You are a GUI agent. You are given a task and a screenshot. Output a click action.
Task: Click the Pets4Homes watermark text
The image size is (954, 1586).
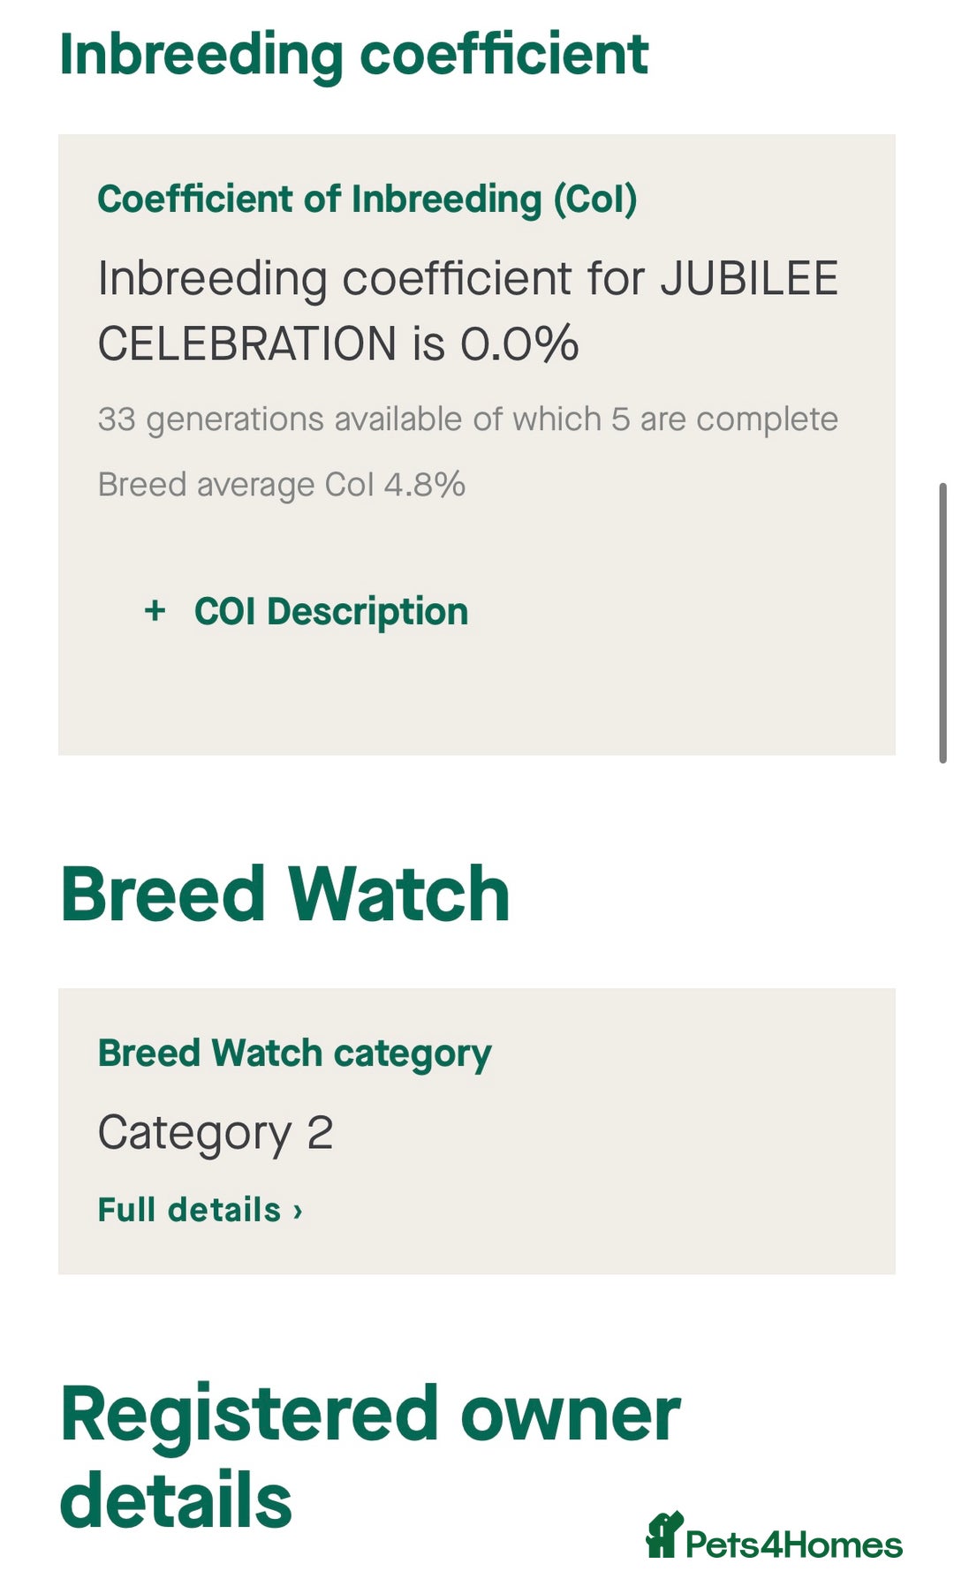(794, 1544)
